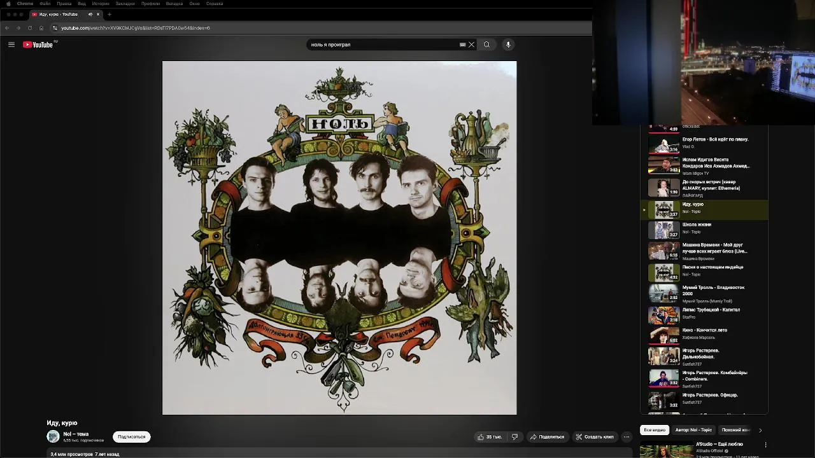Open the Файл menu

click(45, 4)
